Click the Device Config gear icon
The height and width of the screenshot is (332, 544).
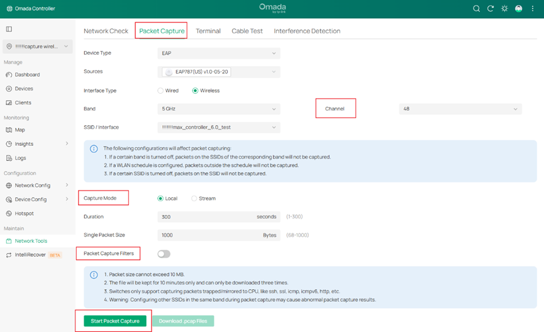pos(9,199)
